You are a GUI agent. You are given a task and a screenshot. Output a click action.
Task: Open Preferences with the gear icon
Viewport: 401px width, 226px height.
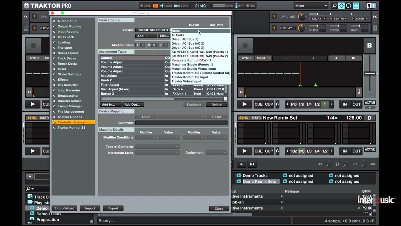coord(341,6)
